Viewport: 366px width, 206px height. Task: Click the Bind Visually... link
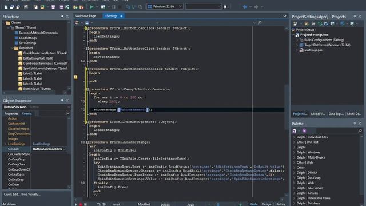tap(31, 195)
